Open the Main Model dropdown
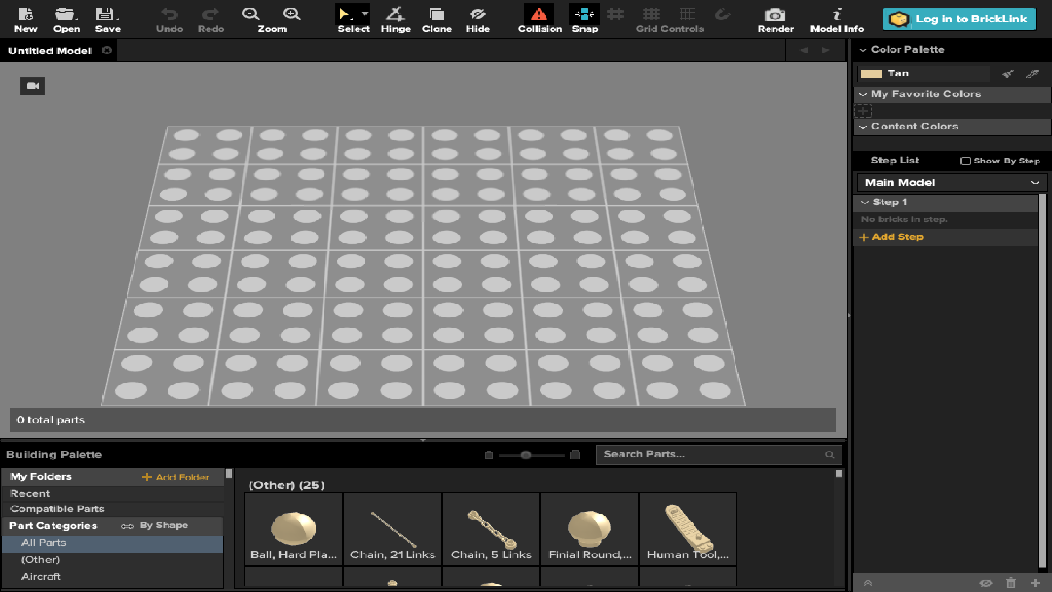 pos(952,183)
